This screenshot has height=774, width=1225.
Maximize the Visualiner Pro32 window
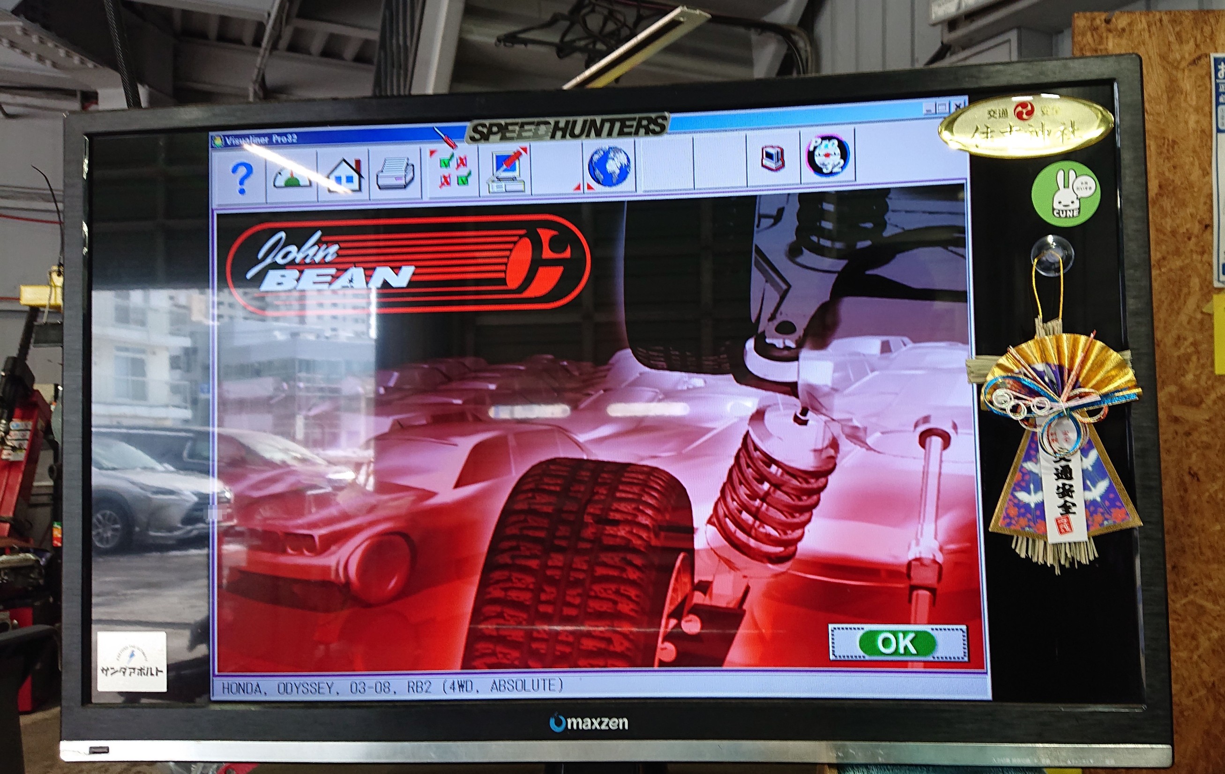942,107
